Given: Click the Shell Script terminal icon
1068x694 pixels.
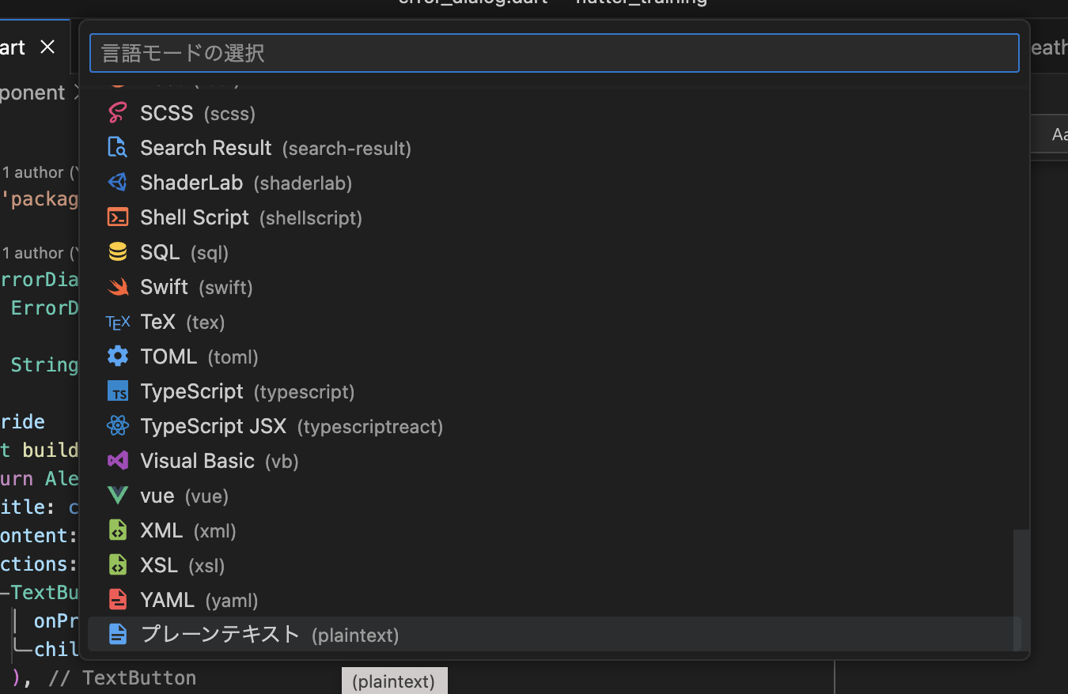Looking at the screenshot, I should pos(118,217).
